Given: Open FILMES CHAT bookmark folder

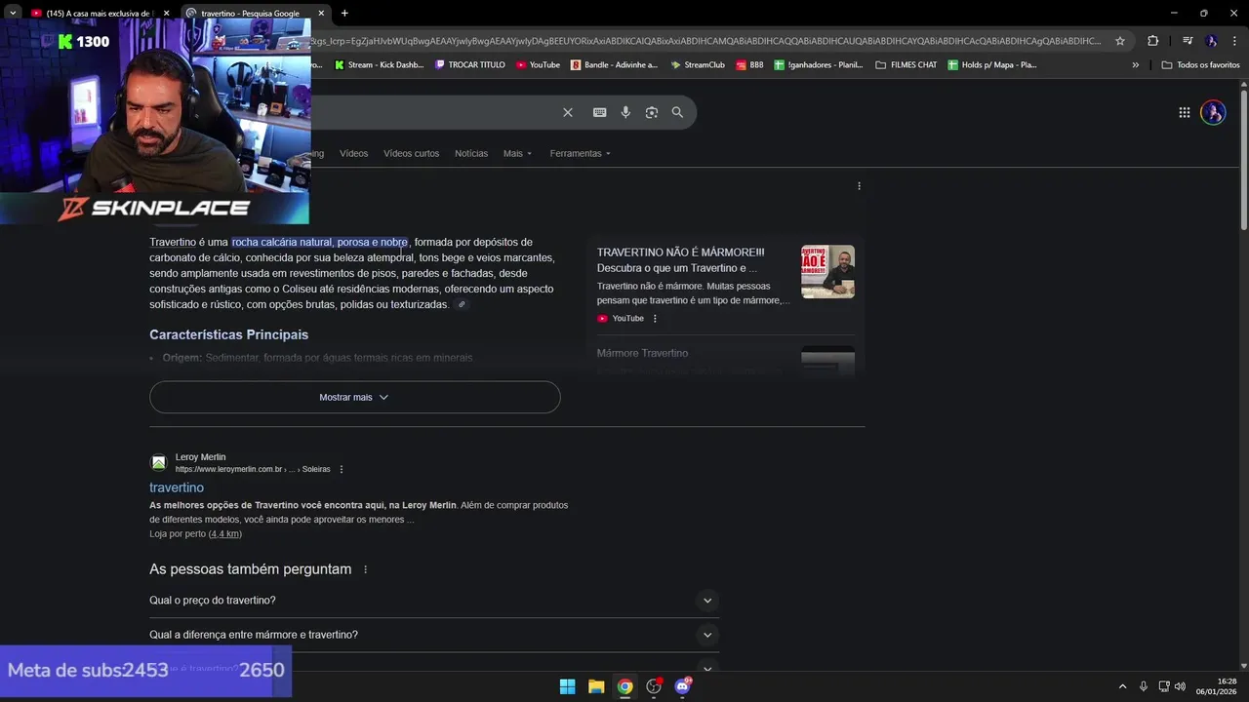Looking at the screenshot, I should pos(907,64).
